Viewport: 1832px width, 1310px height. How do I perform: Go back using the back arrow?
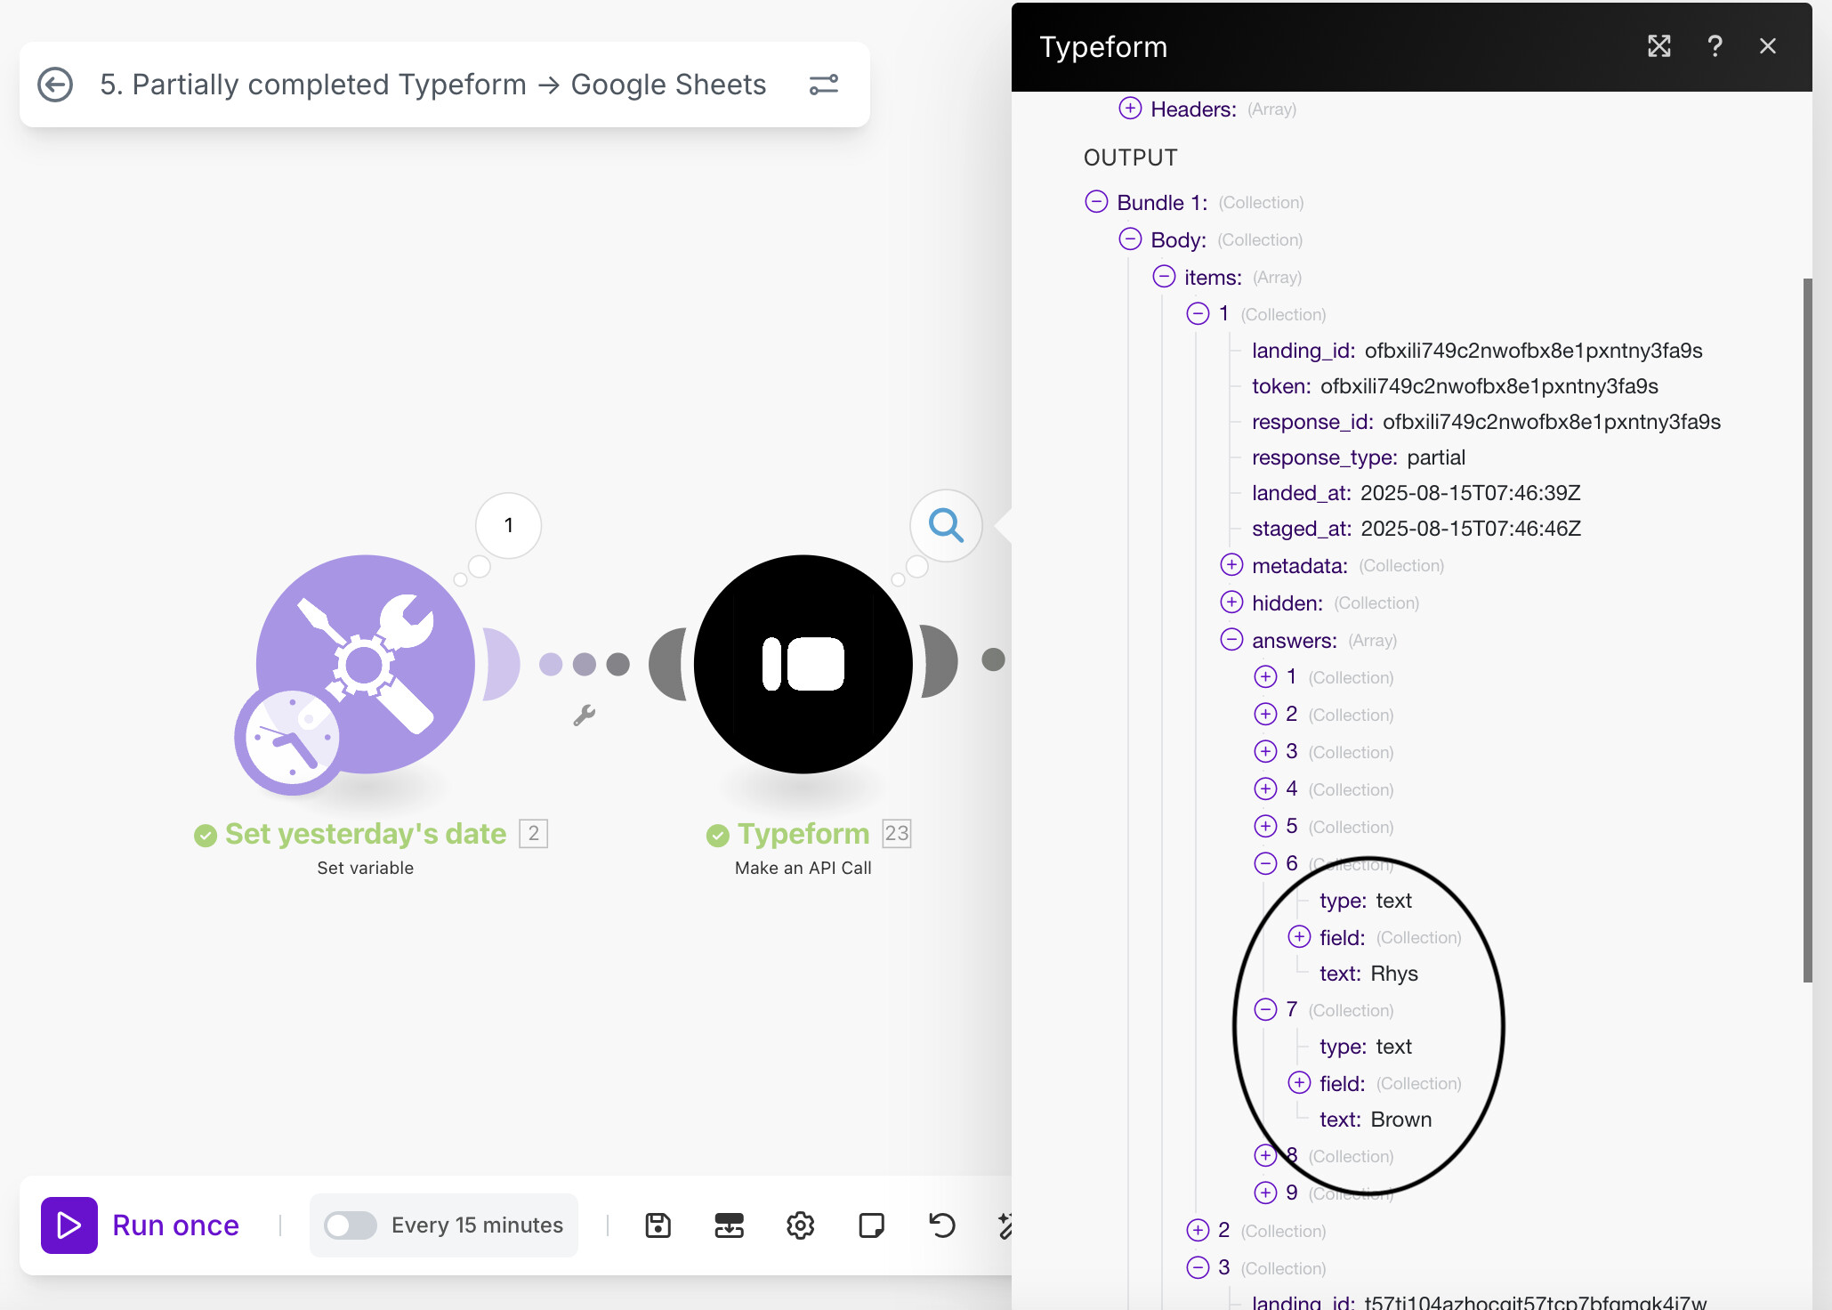tap(55, 84)
